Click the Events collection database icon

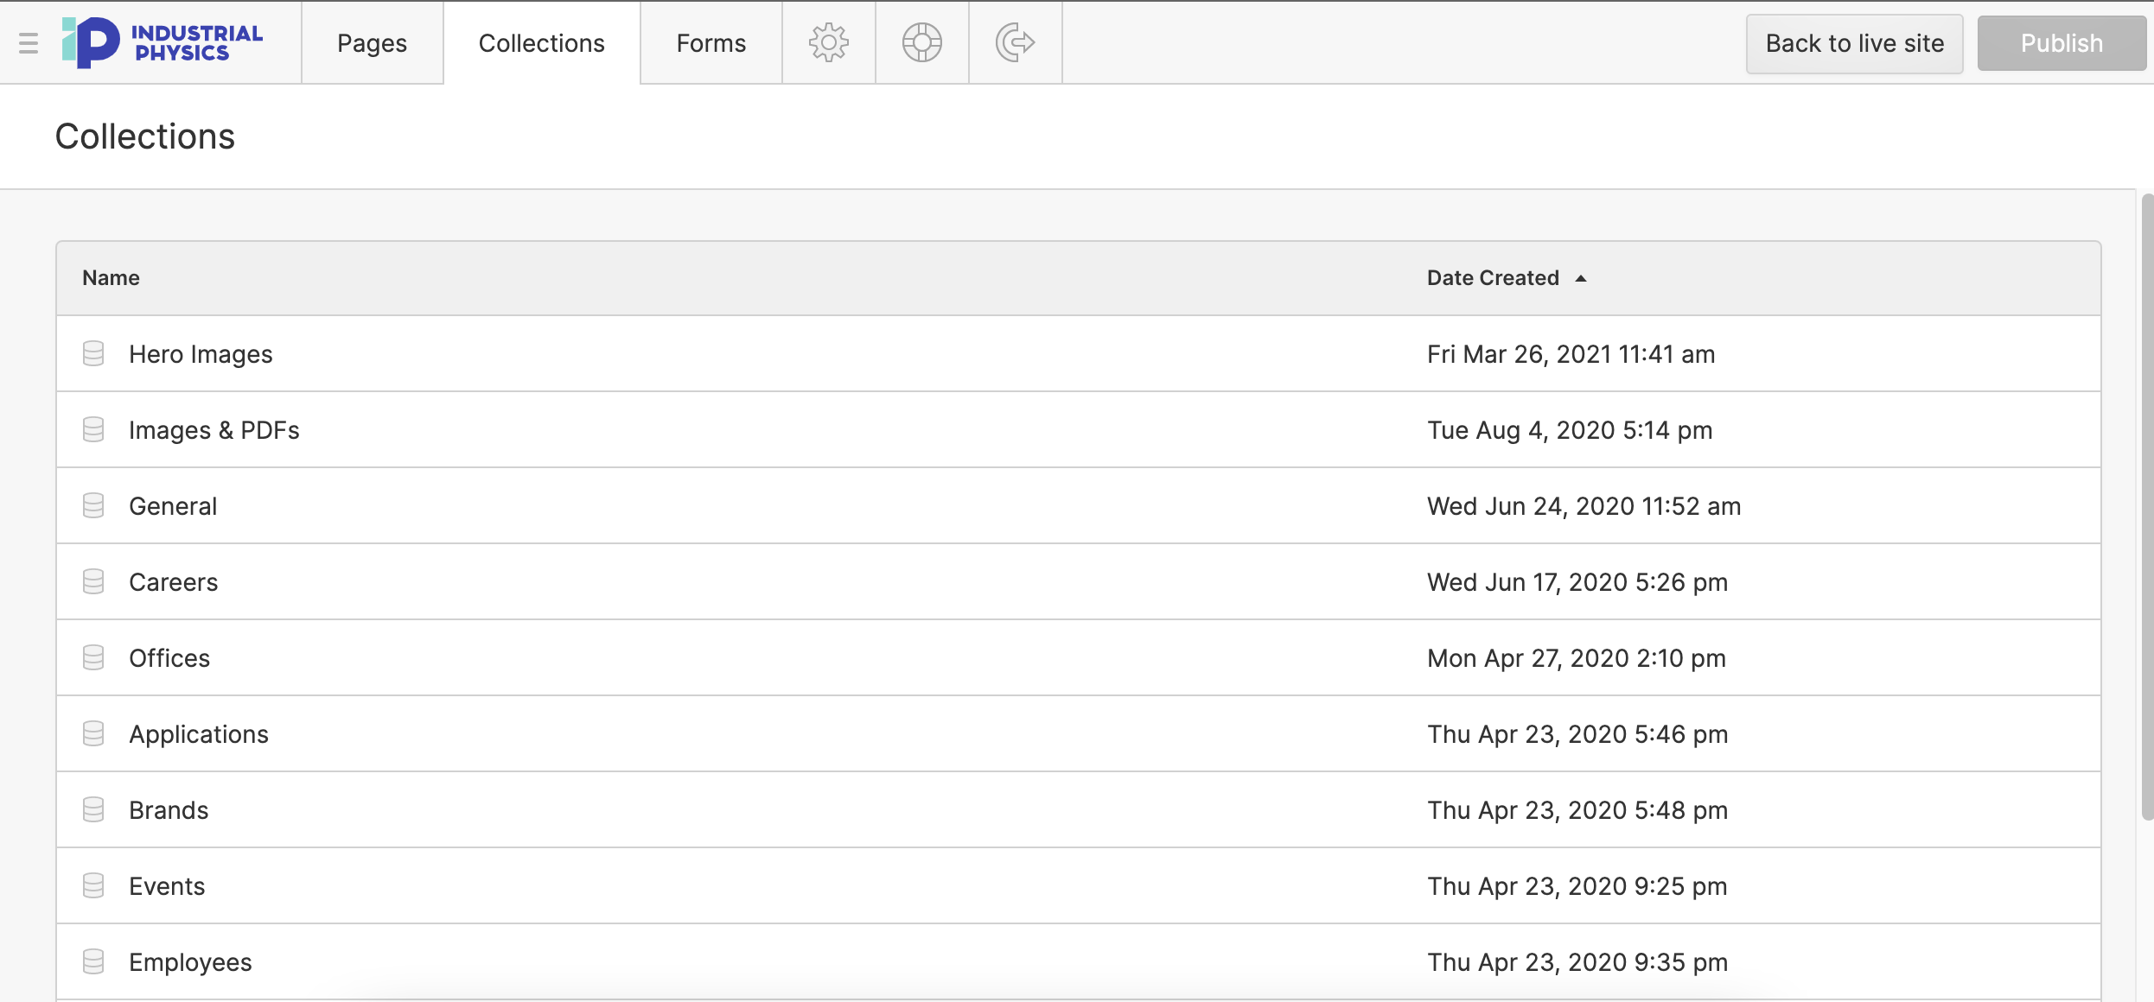[93, 885]
